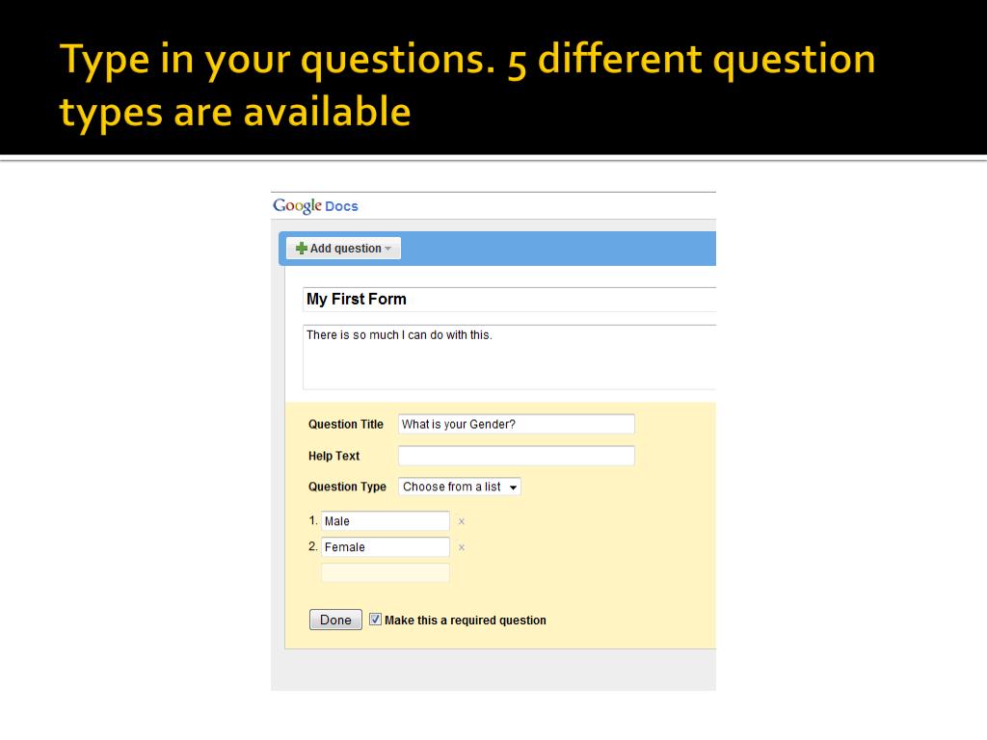Click the blank third option field
The width and height of the screenshot is (987, 740).
click(386, 572)
